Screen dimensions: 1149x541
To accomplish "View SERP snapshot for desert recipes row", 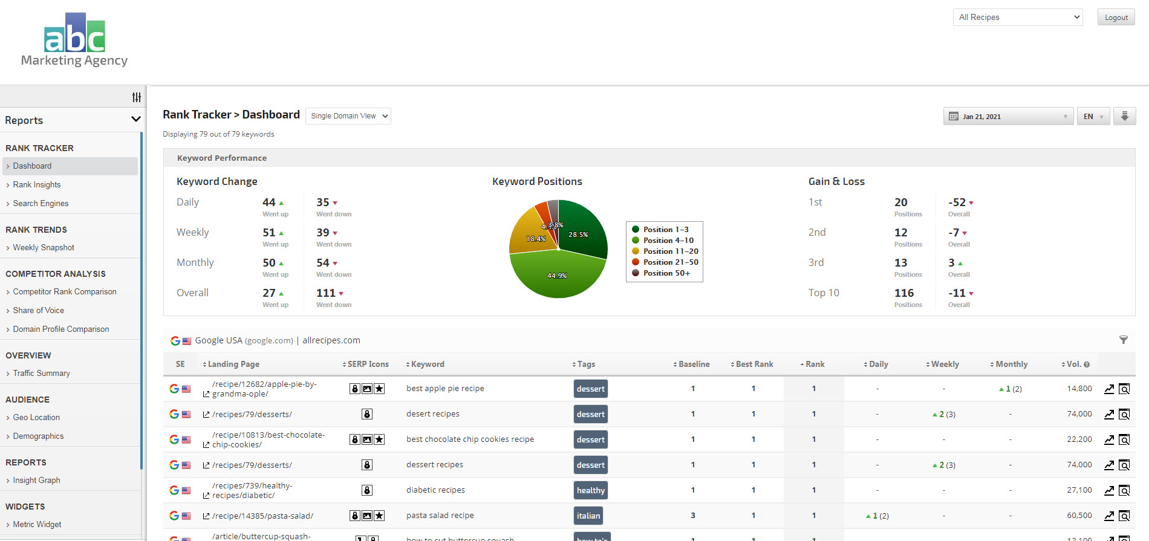I will tap(1124, 415).
